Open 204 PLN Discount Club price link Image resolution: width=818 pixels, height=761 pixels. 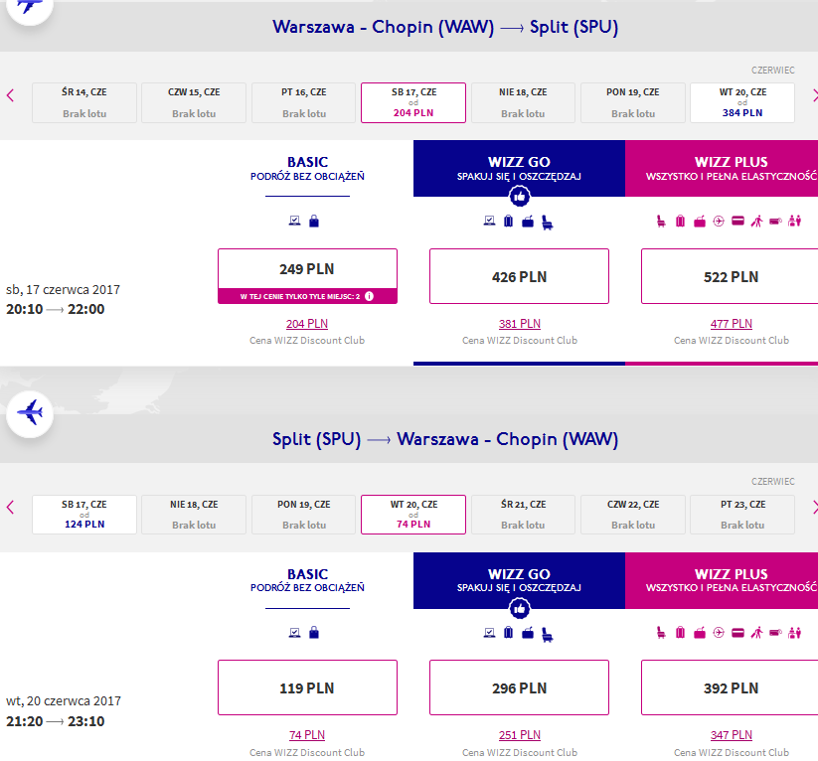click(x=307, y=324)
